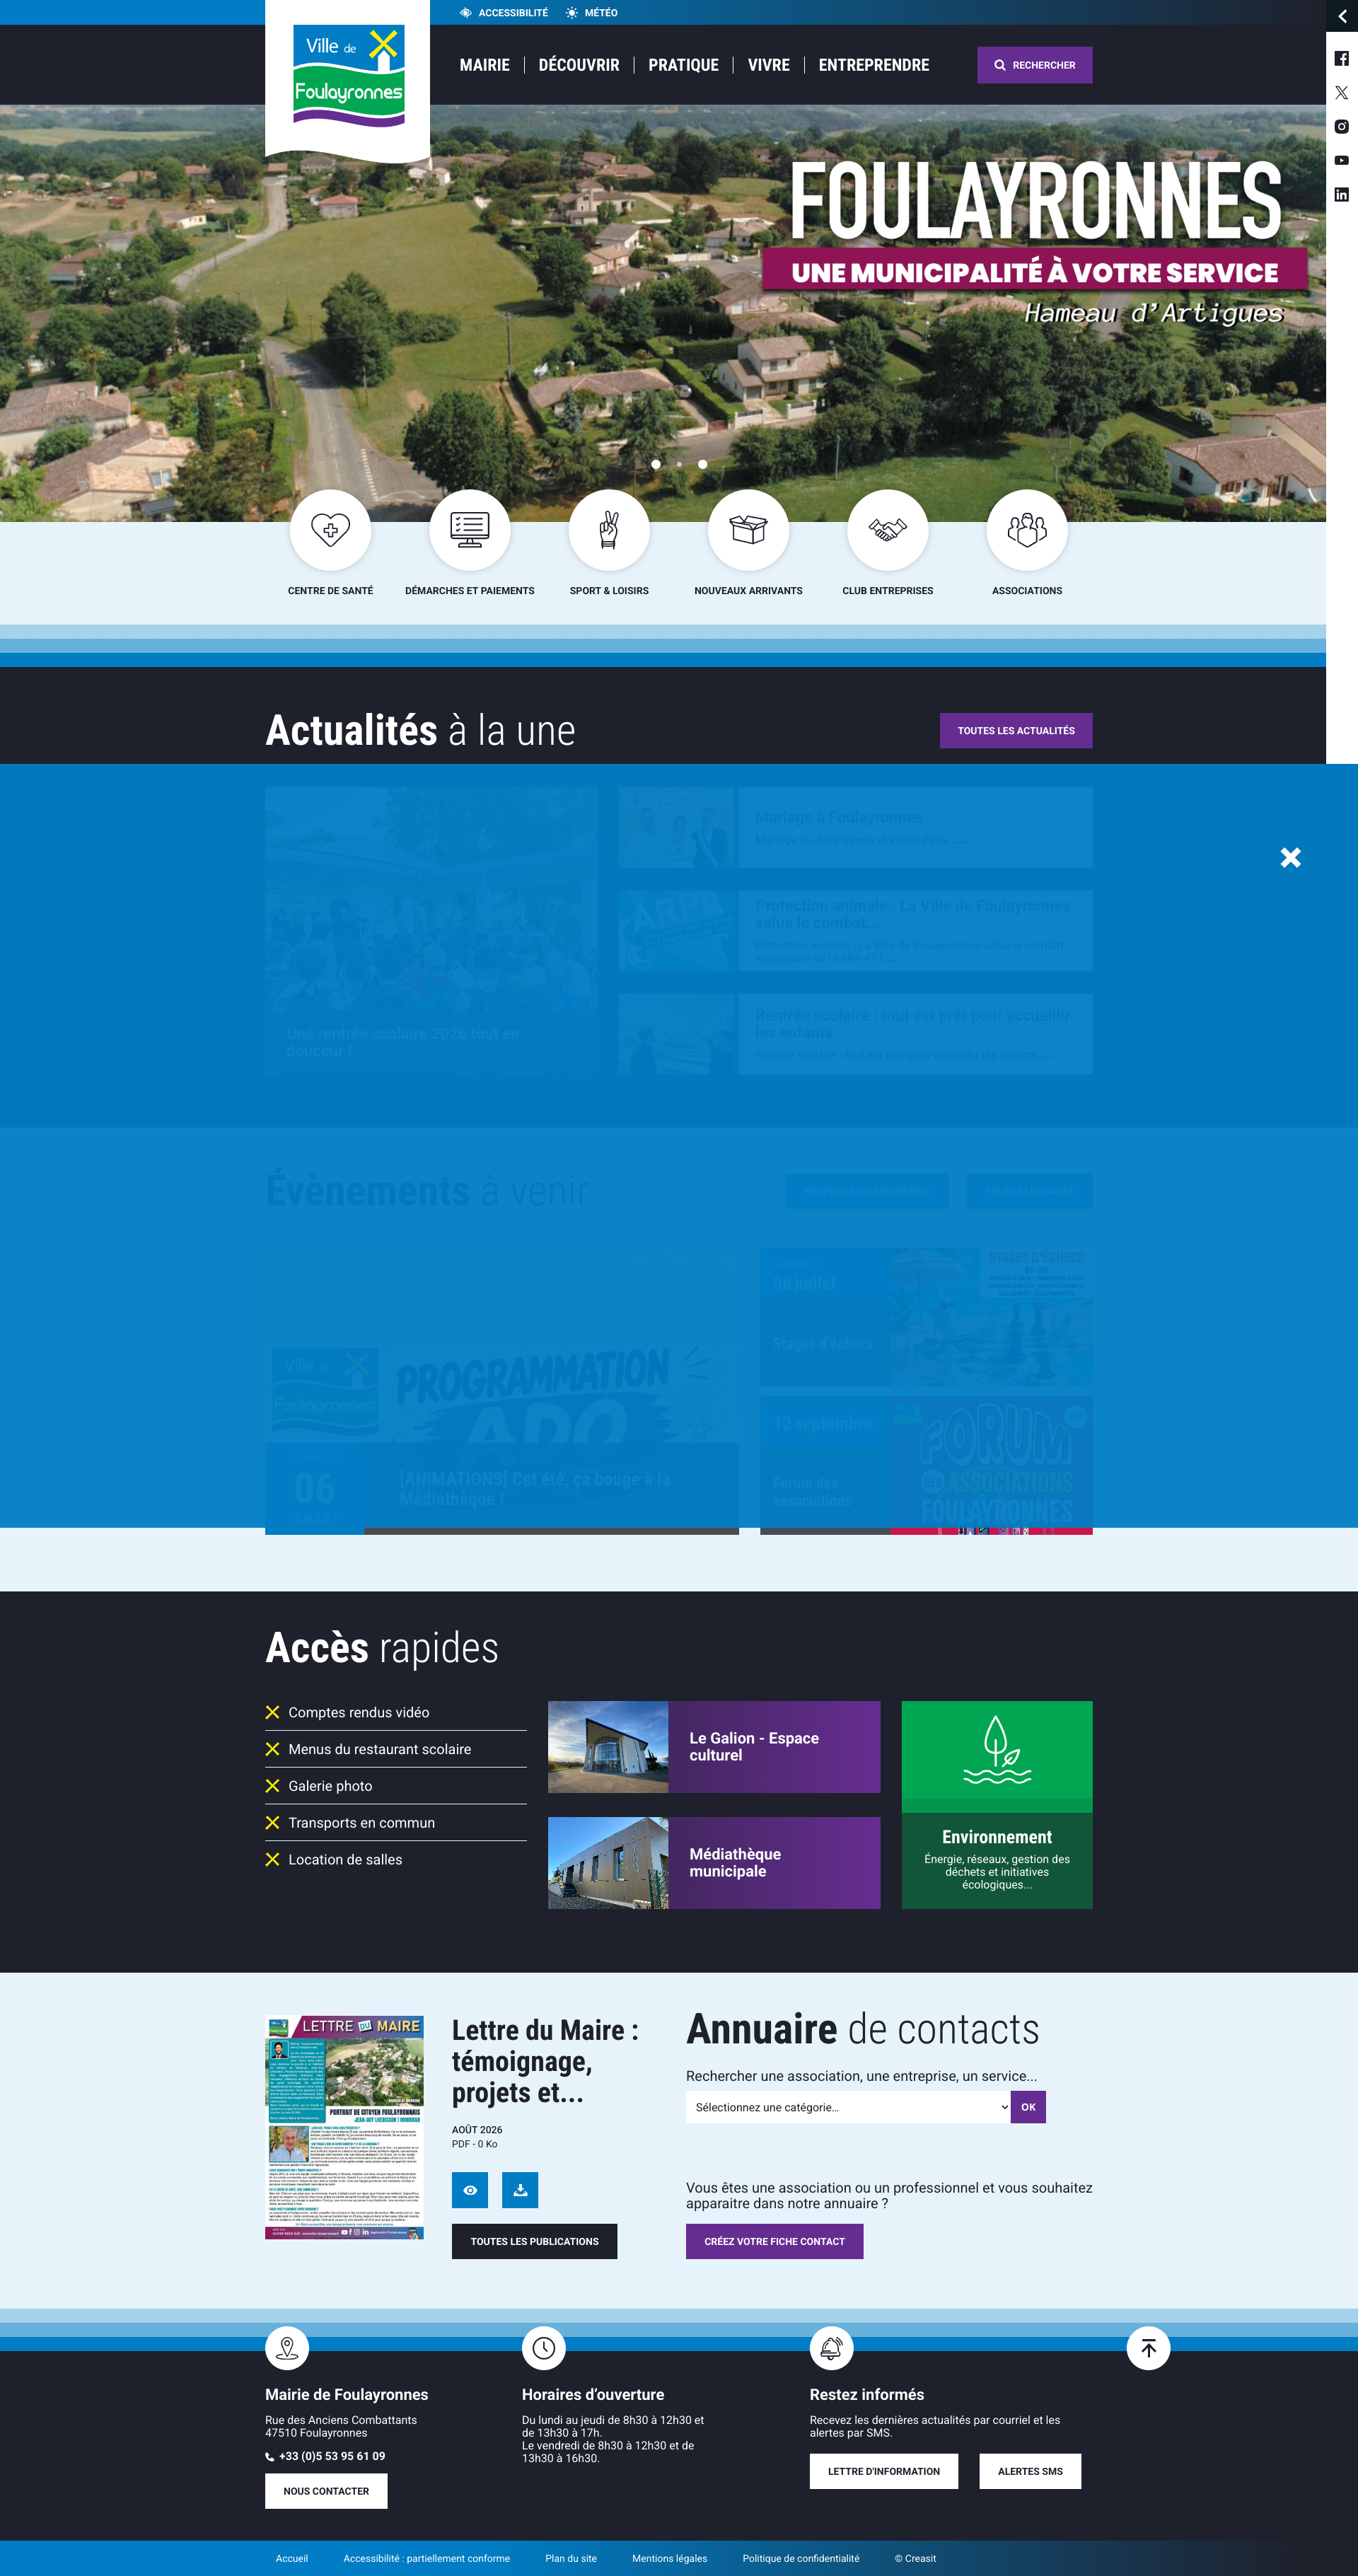Open the Vivre menu
1358x2576 pixels.
[x=769, y=65]
